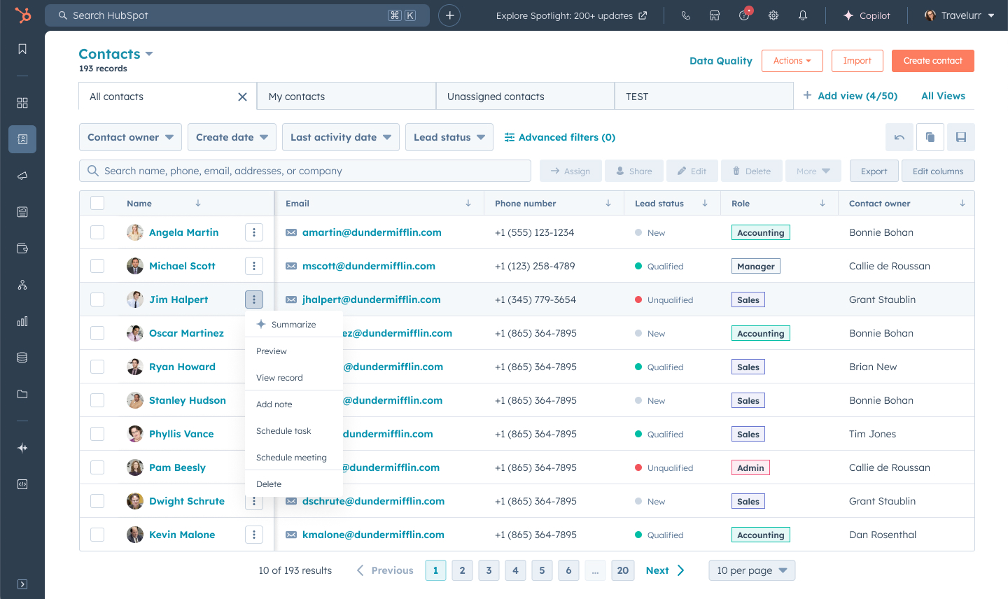Open the Automation icon in the sidebar
The image size is (1008, 599).
point(22,285)
